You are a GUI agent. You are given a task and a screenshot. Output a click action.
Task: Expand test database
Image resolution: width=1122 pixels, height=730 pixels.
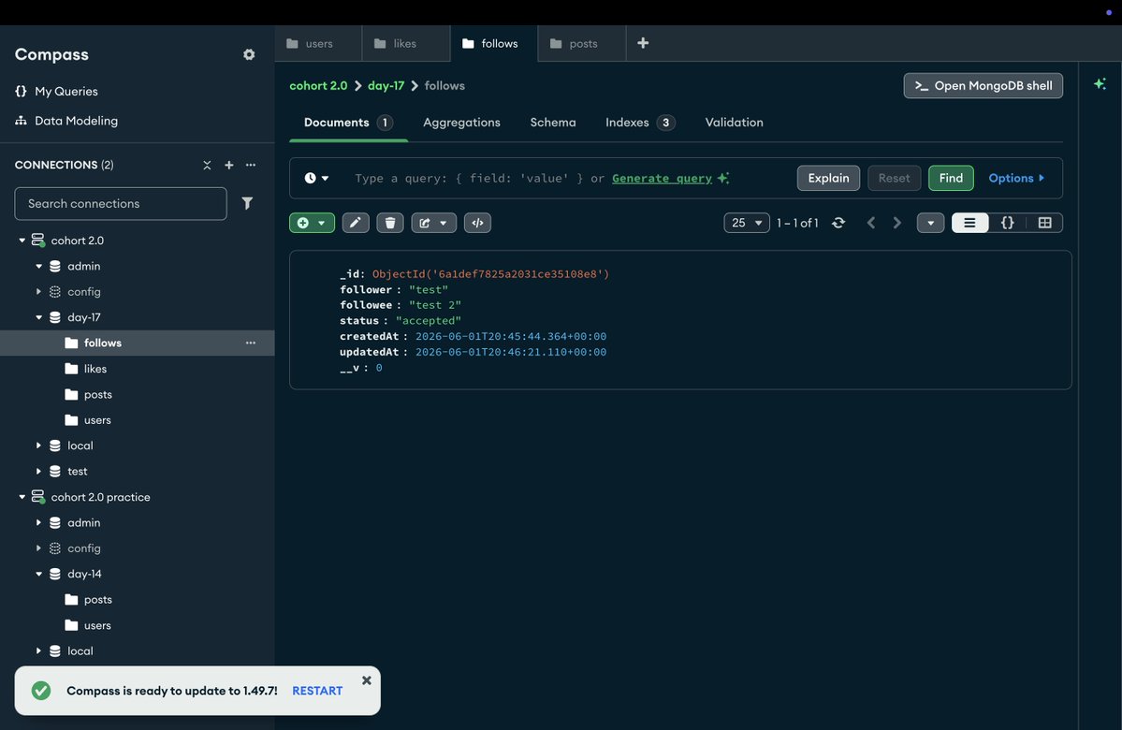pyautogui.click(x=38, y=471)
